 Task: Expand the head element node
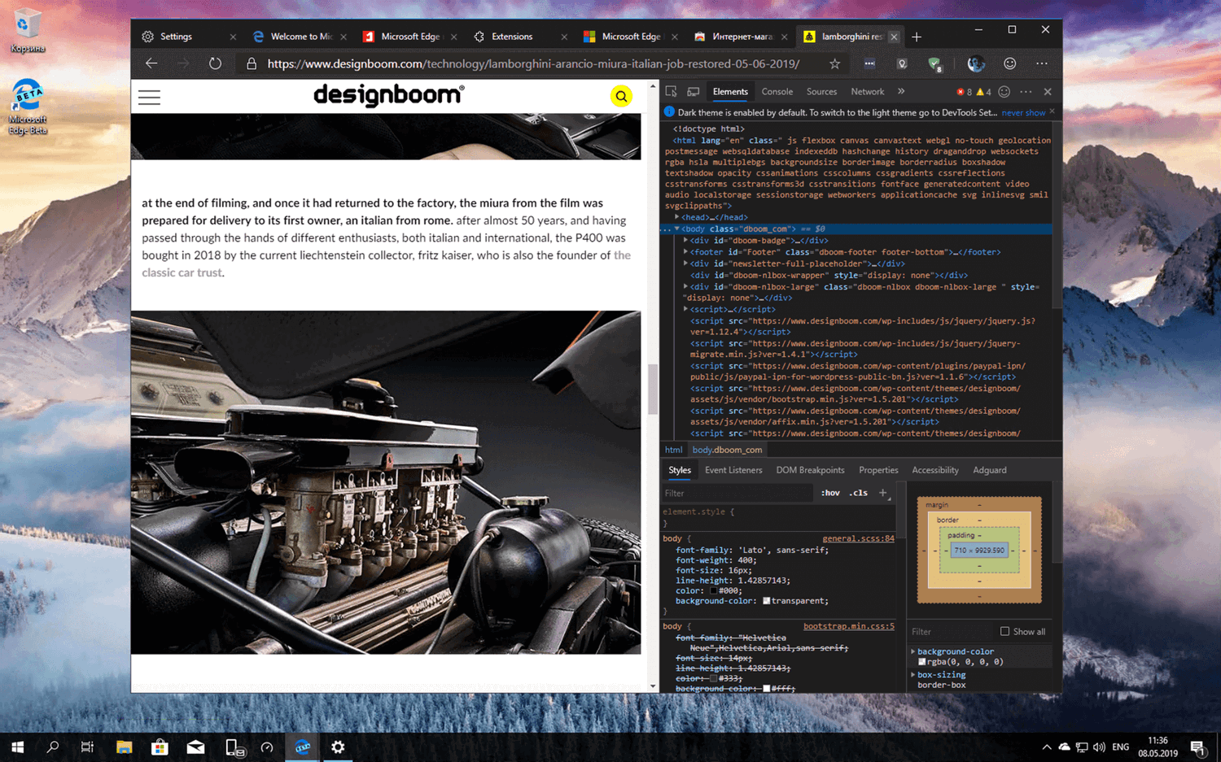(x=676, y=217)
